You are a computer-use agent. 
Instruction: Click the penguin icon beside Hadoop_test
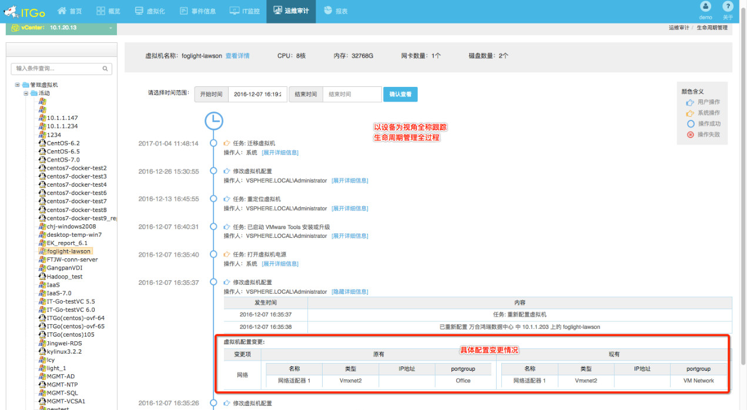42,276
